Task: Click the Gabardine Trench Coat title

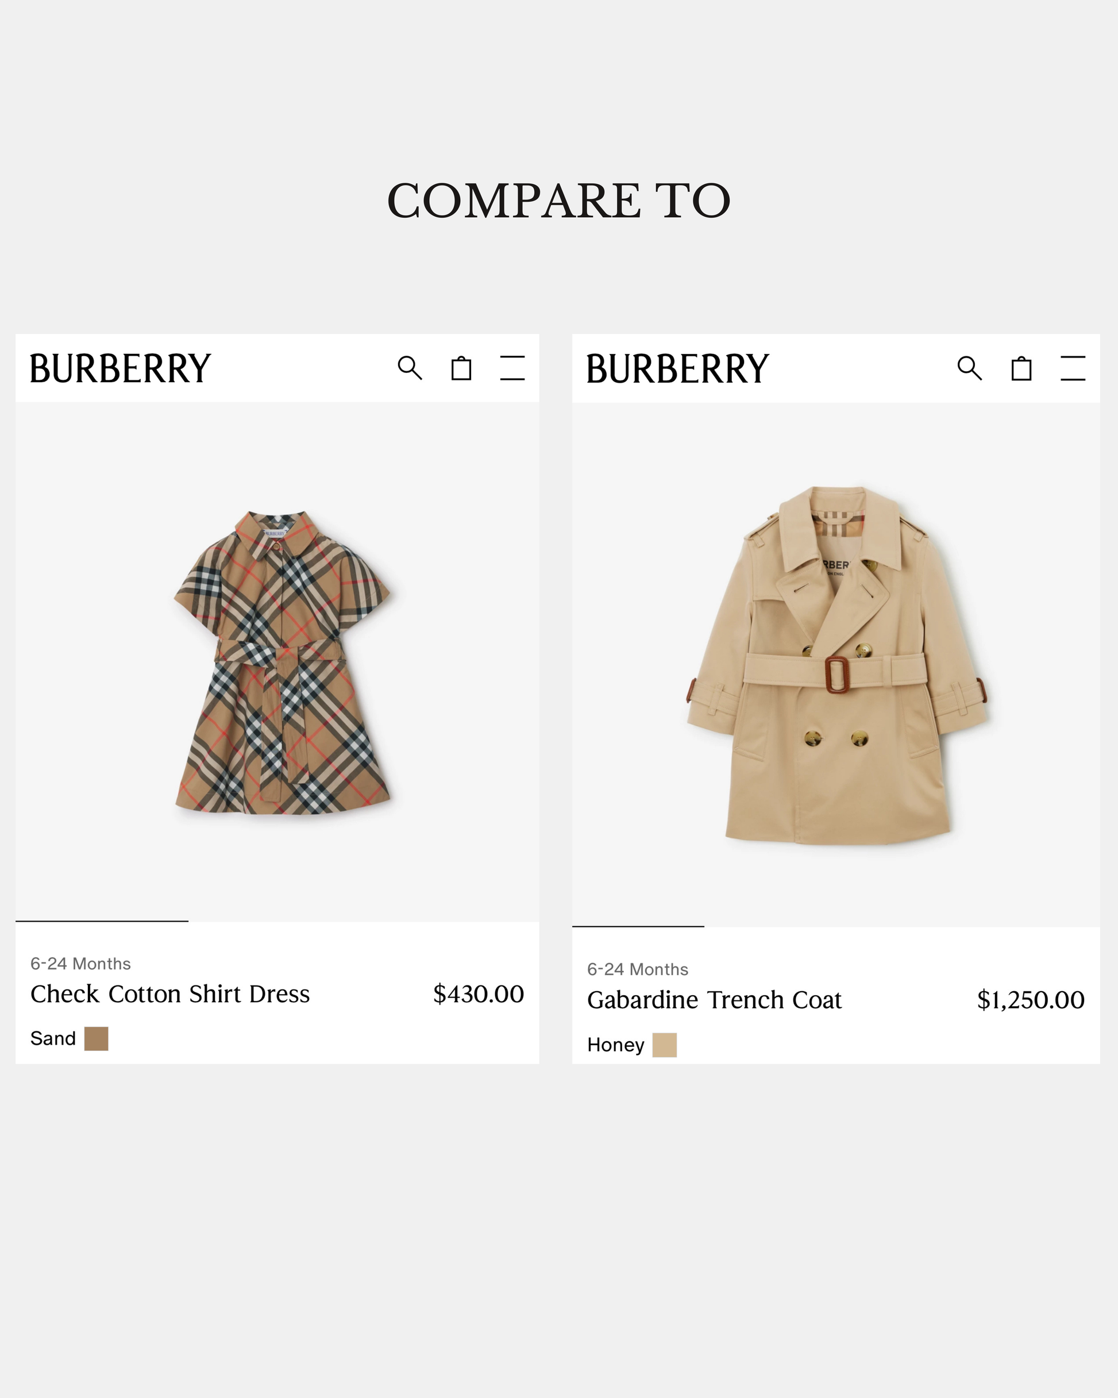Action: click(x=714, y=1000)
